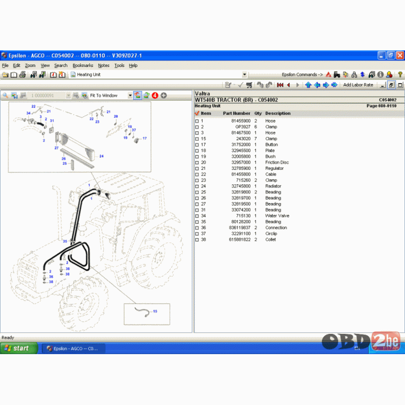
Task: Open the Notes menu
Action: [x=103, y=65]
